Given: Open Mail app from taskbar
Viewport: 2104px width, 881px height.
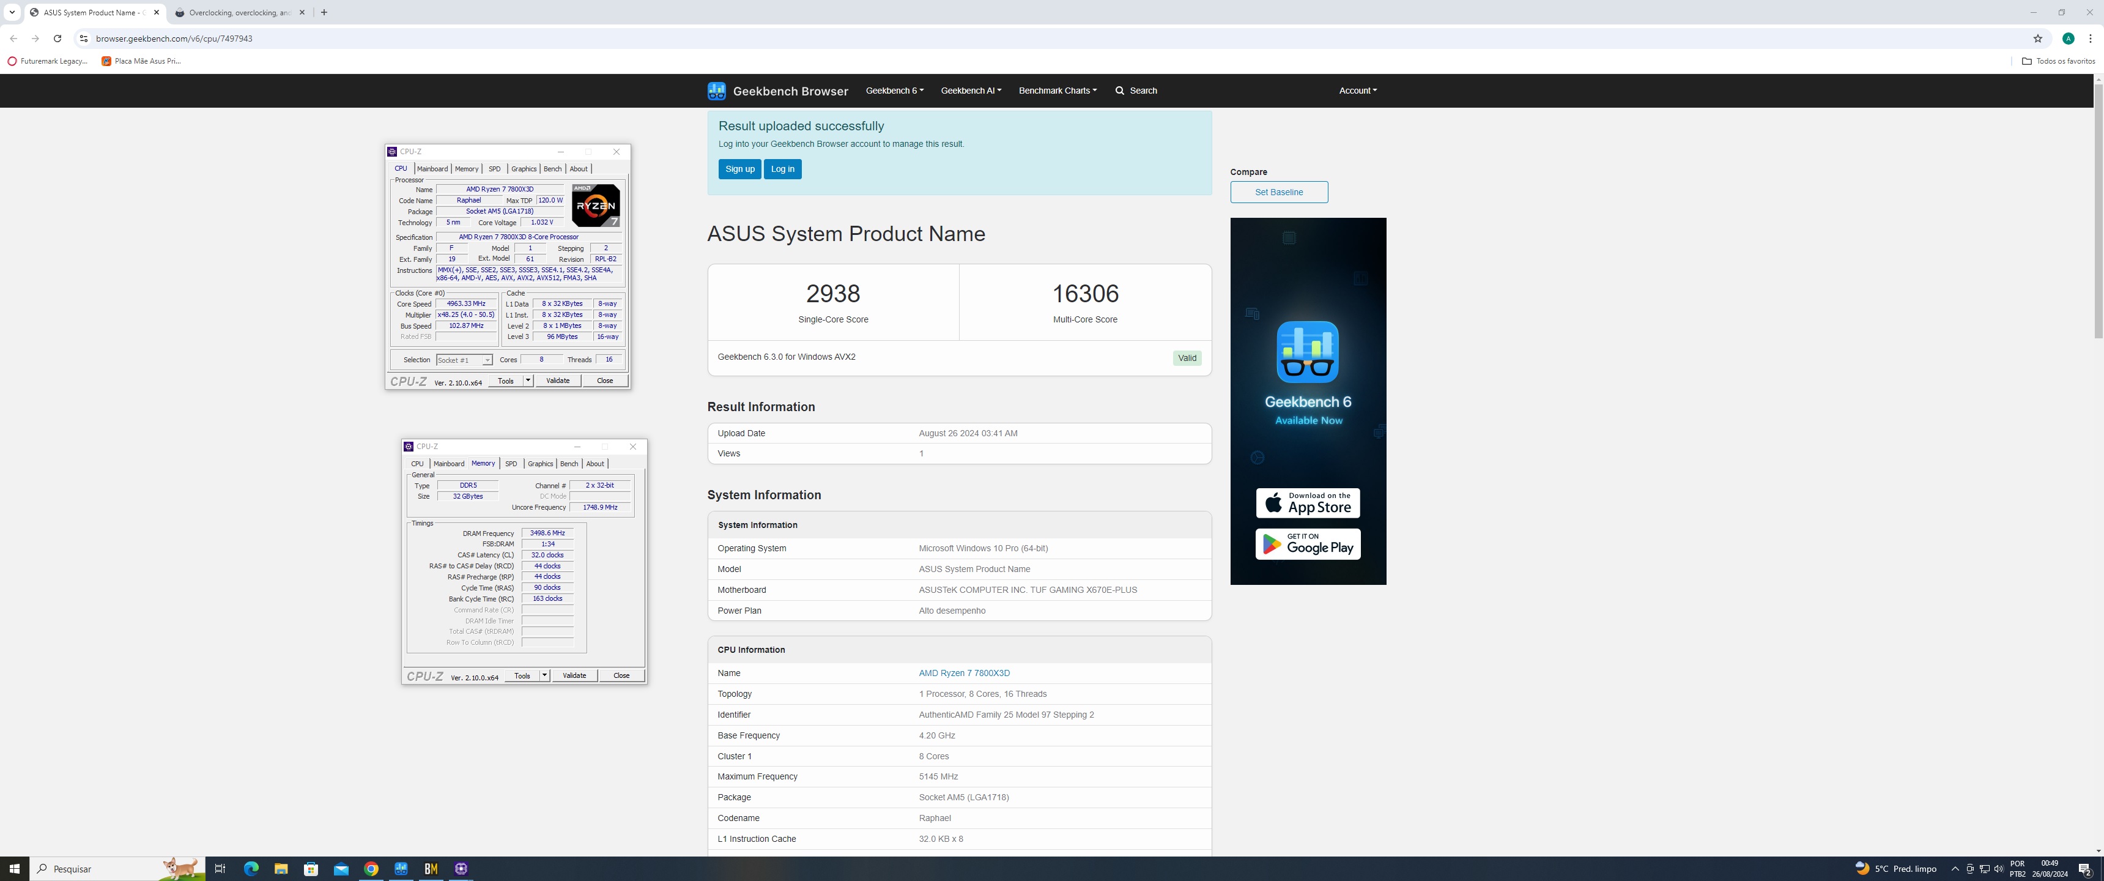Looking at the screenshot, I should coord(341,869).
